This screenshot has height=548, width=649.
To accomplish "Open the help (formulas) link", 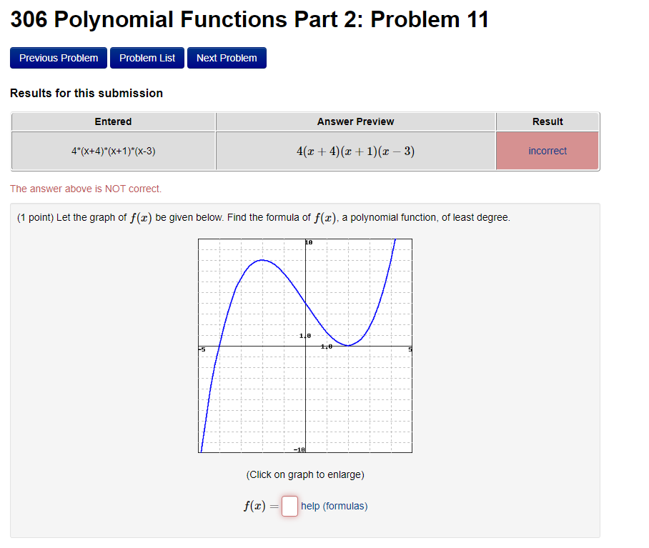I will (334, 506).
